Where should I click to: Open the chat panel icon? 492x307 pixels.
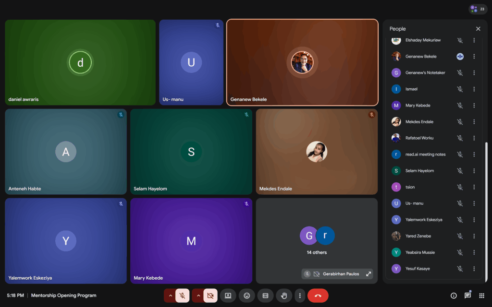pyautogui.click(x=467, y=295)
